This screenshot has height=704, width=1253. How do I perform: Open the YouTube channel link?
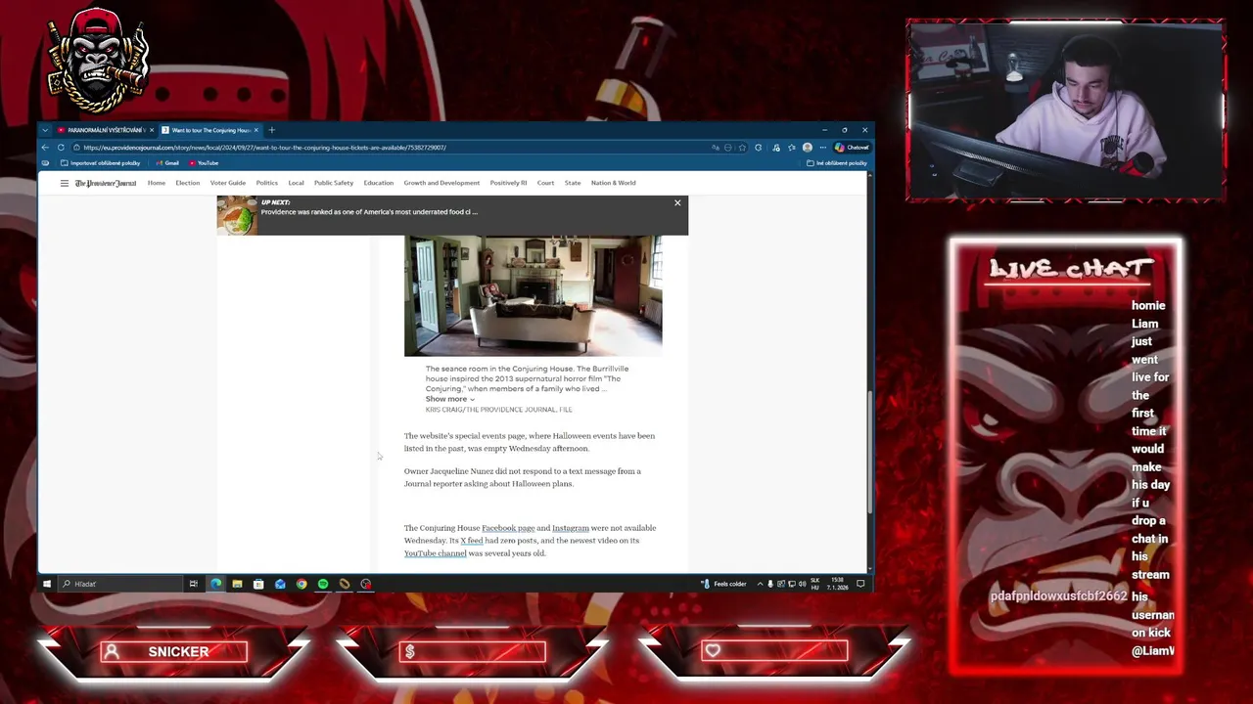coord(436,553)
